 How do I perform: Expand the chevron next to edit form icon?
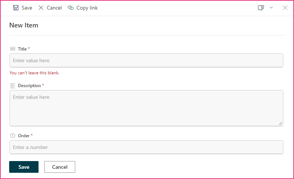pyautogui.click(x=271, y=8)
